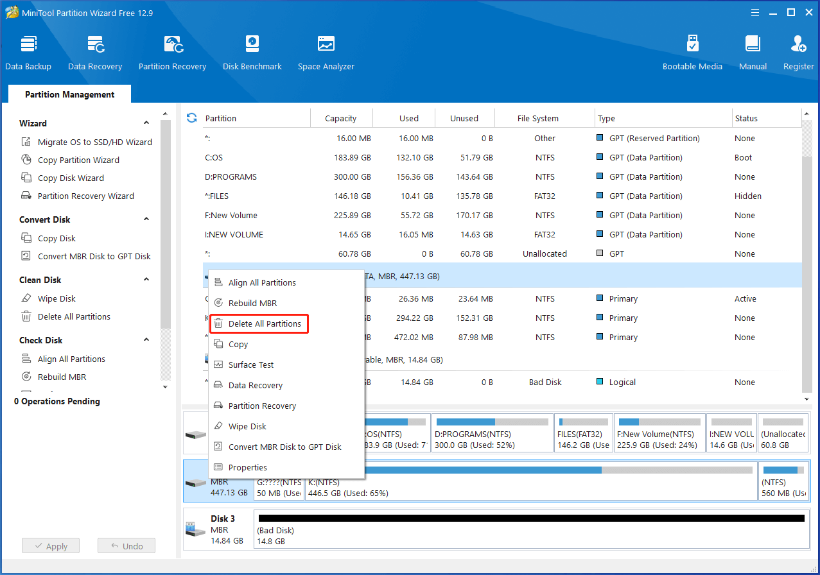Select the *:FILES hidden partition row
The height and width of the screenshot is (575, 820).
(502, 196)
